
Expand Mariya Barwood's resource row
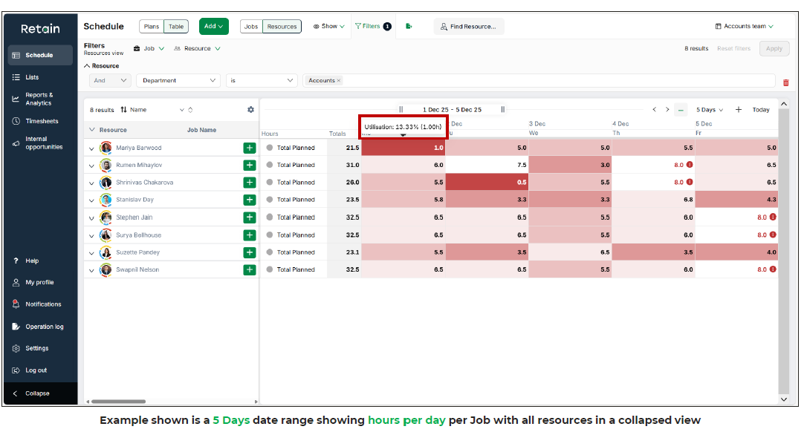(91, 147)
